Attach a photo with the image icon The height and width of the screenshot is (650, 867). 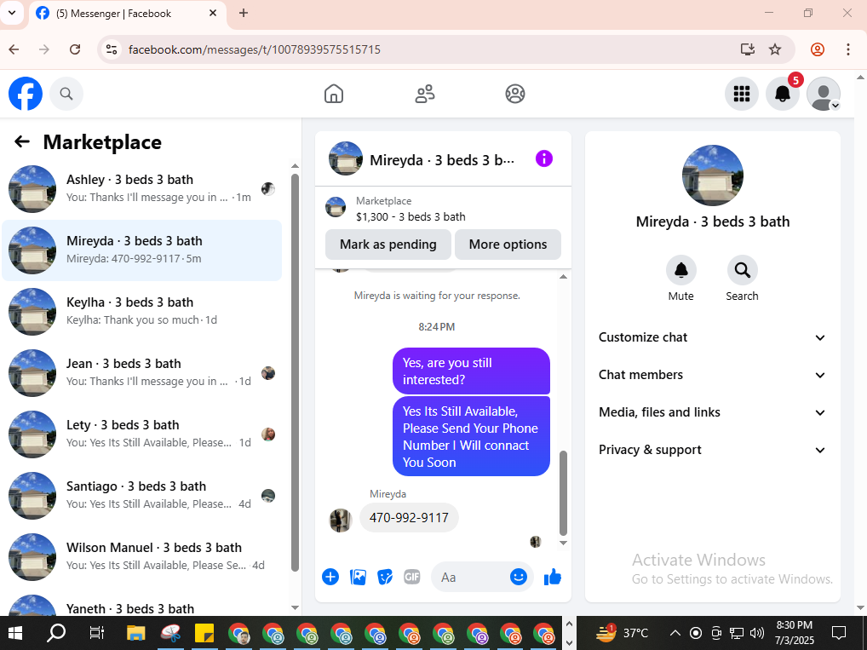click(358, 577)
